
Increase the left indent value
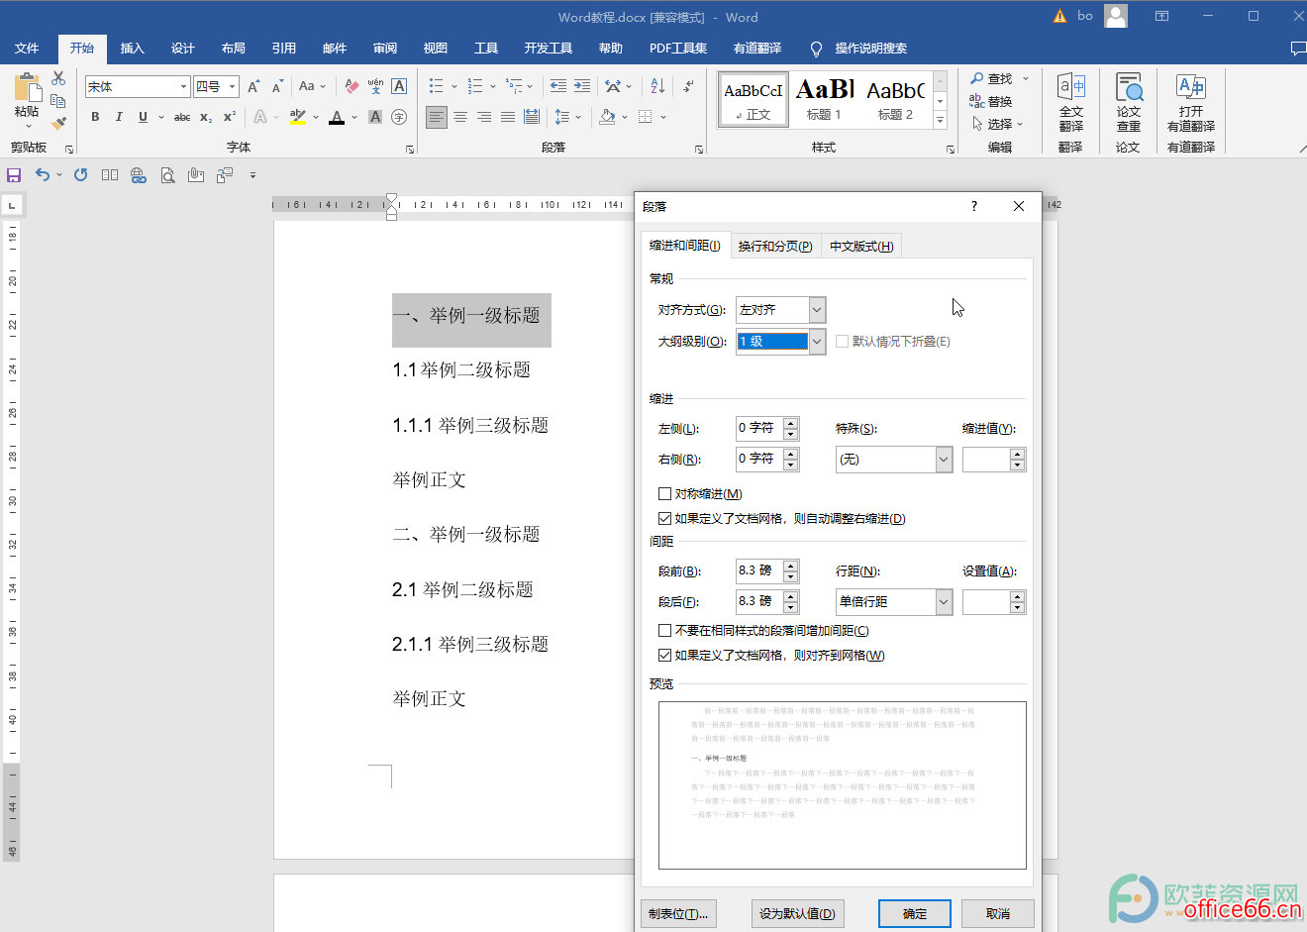coord(790,424)
